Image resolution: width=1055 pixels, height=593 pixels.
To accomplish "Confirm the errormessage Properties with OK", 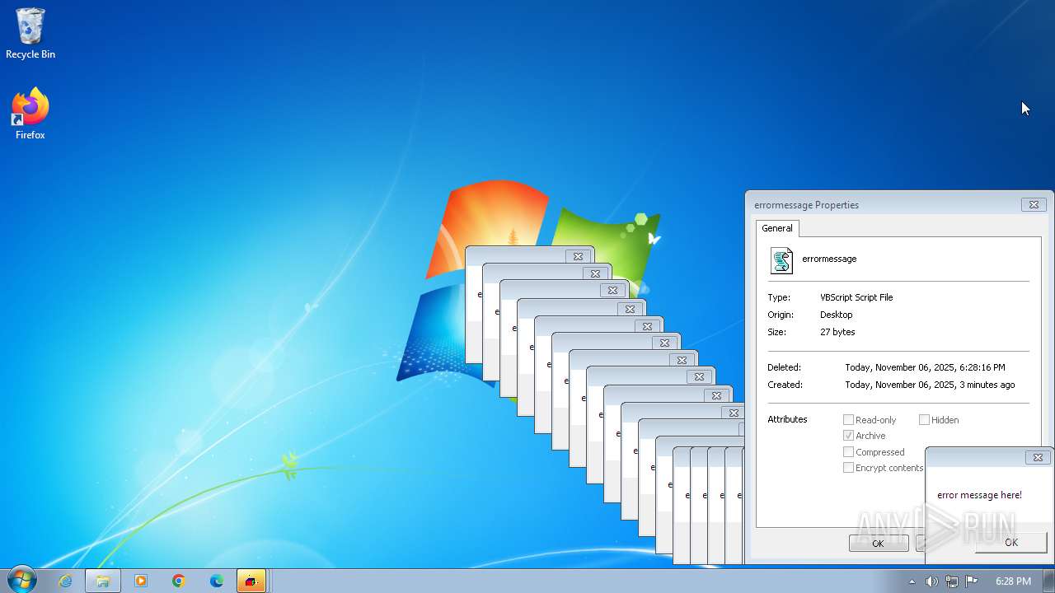I will (x=879, y=544).
